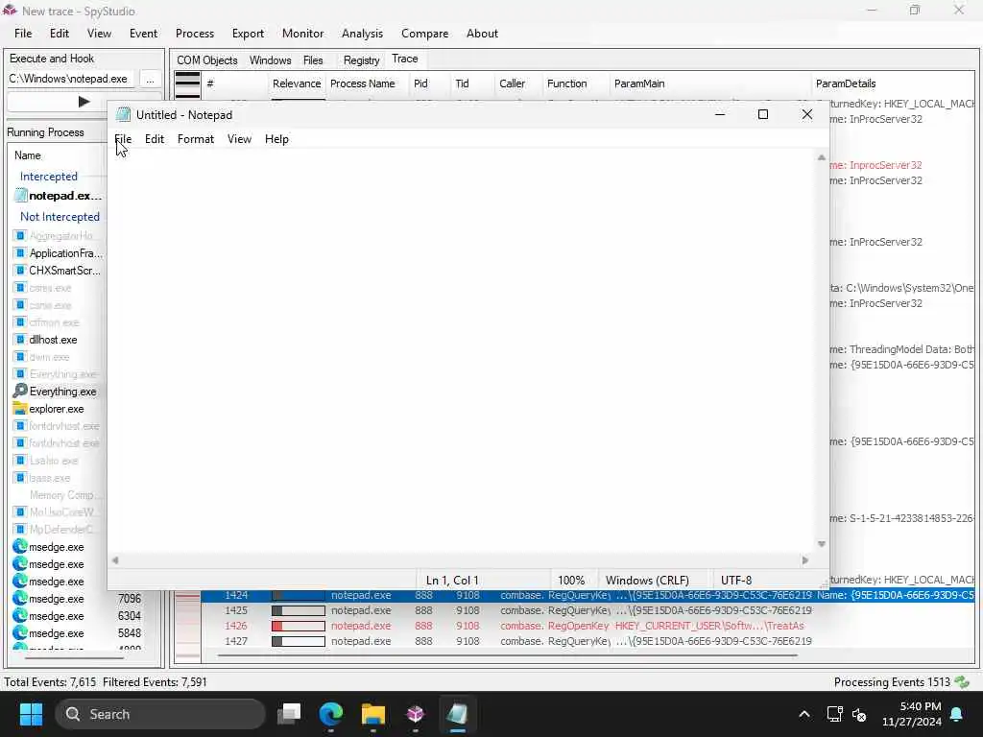Select the Trace tab
This screenshot has height=737, width=983.
tap(404, 59)
